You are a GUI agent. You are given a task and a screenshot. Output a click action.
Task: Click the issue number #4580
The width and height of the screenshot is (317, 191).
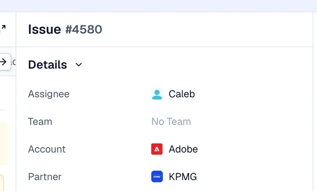tap(84, 29)
